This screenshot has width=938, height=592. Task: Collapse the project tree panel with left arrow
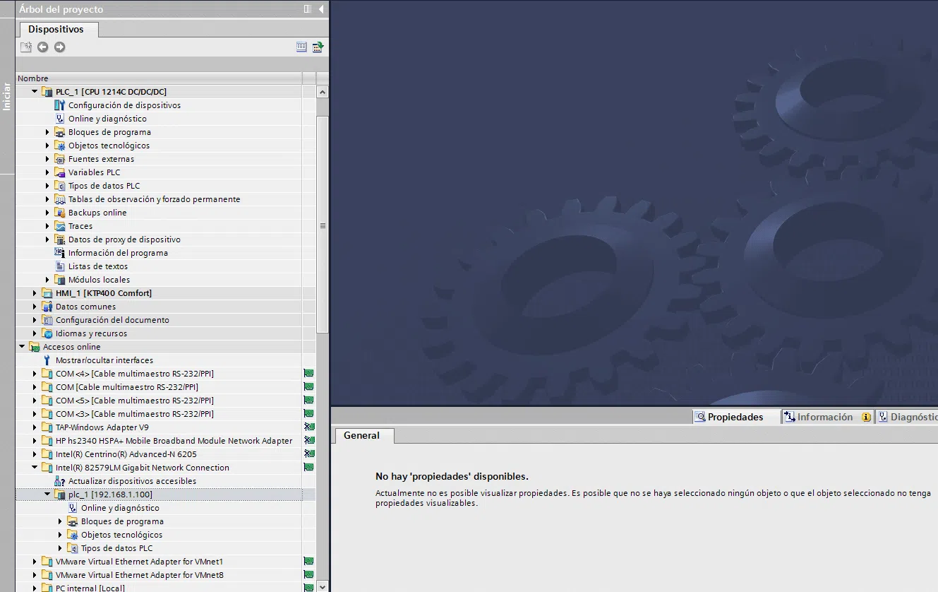(x=321, y=9)
